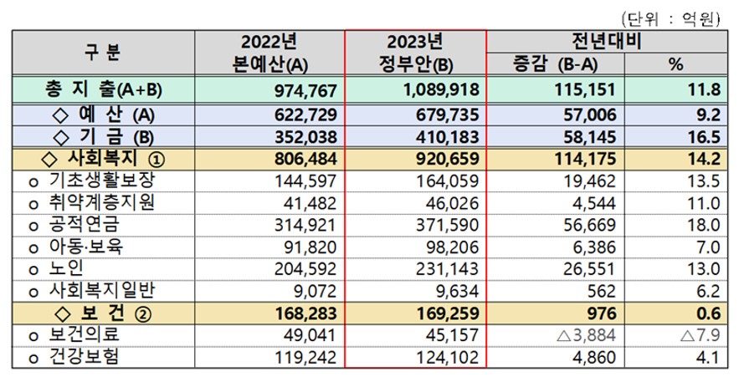Click the value 41,482
This screenshot has height=382, width=744.
(310, 203)
